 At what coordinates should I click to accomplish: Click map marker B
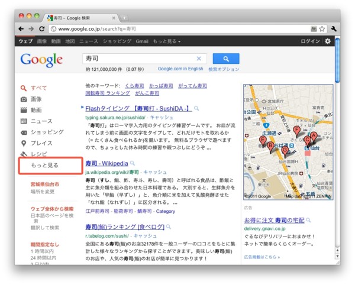click(270, 147)
